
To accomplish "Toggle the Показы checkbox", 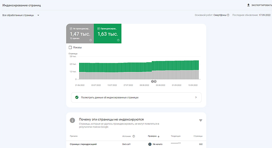I will tap(70, 48).
